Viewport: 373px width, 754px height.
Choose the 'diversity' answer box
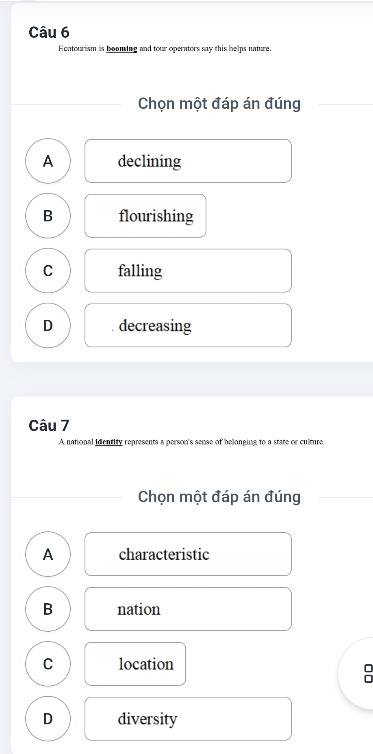tap(188, 719)
